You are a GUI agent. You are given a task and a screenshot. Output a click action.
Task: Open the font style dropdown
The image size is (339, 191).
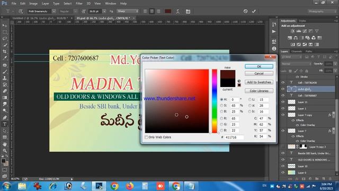pyautogui.click(x=75, y=11)
